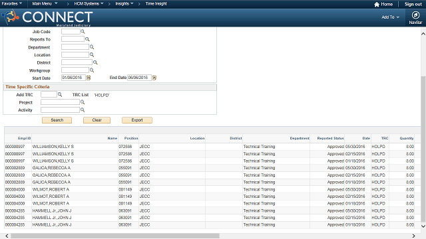Click the Export button
The height and width of the screenshot is (239, 426).
[x=137, y=120]
